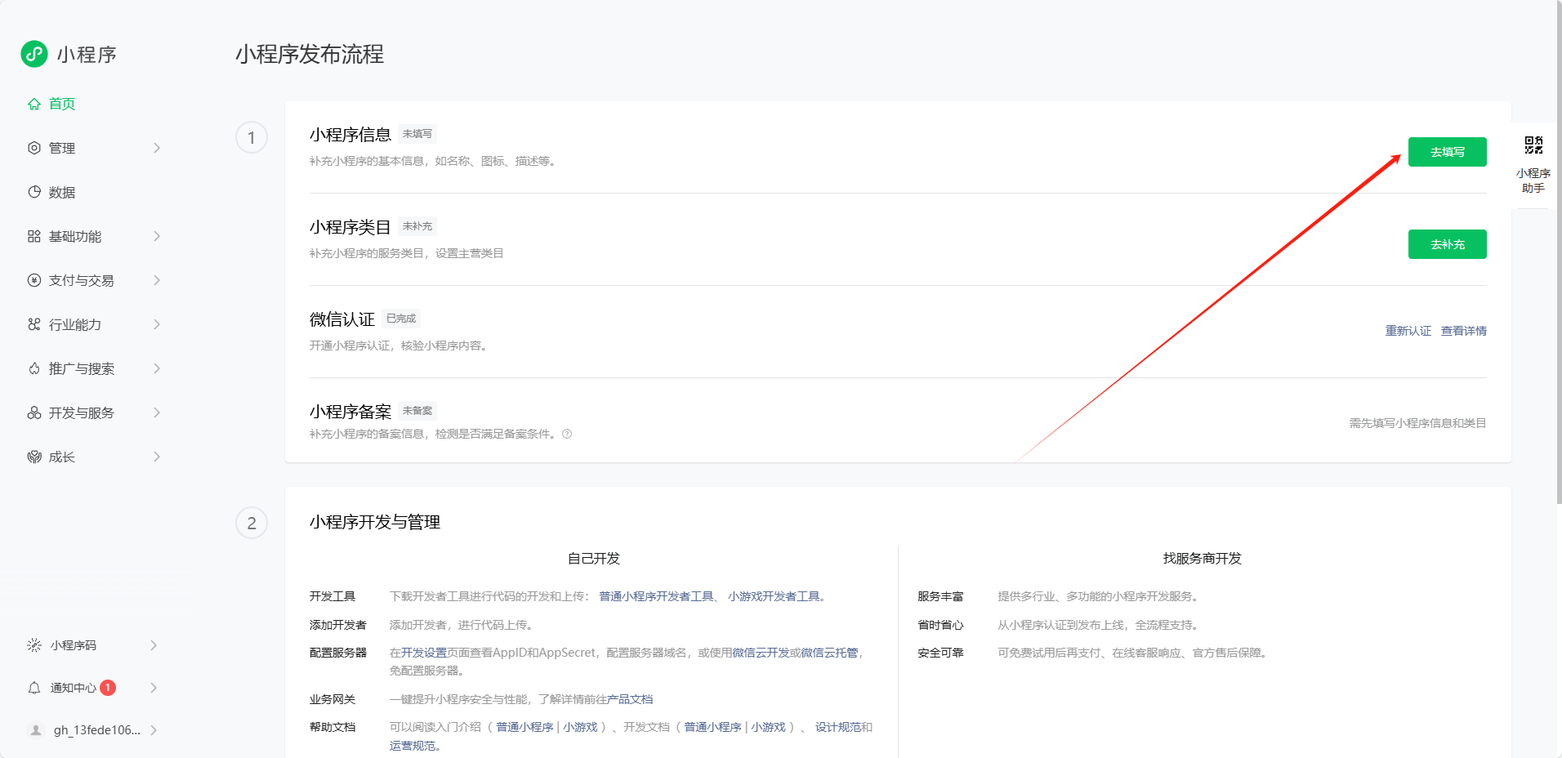Open the 管理 section in the sidebar
The height and width of the screenshot is (758, 1562).
[x=64, y=148]
